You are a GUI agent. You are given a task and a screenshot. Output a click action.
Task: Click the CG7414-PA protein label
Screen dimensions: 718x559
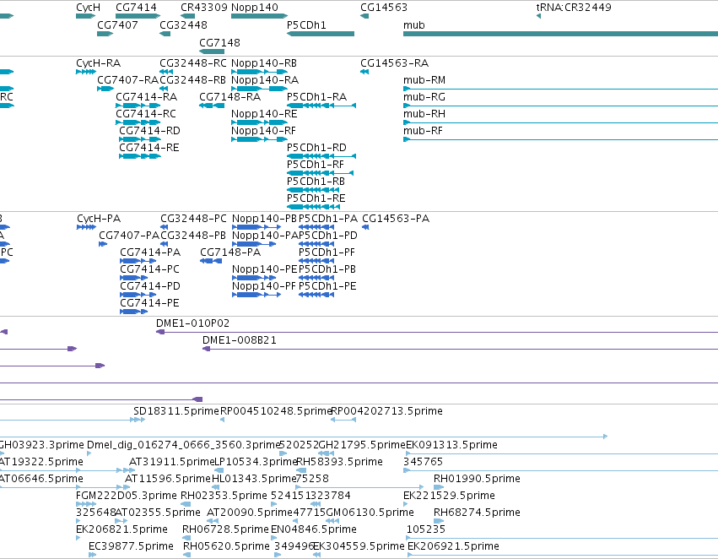[x=150, y=252]
